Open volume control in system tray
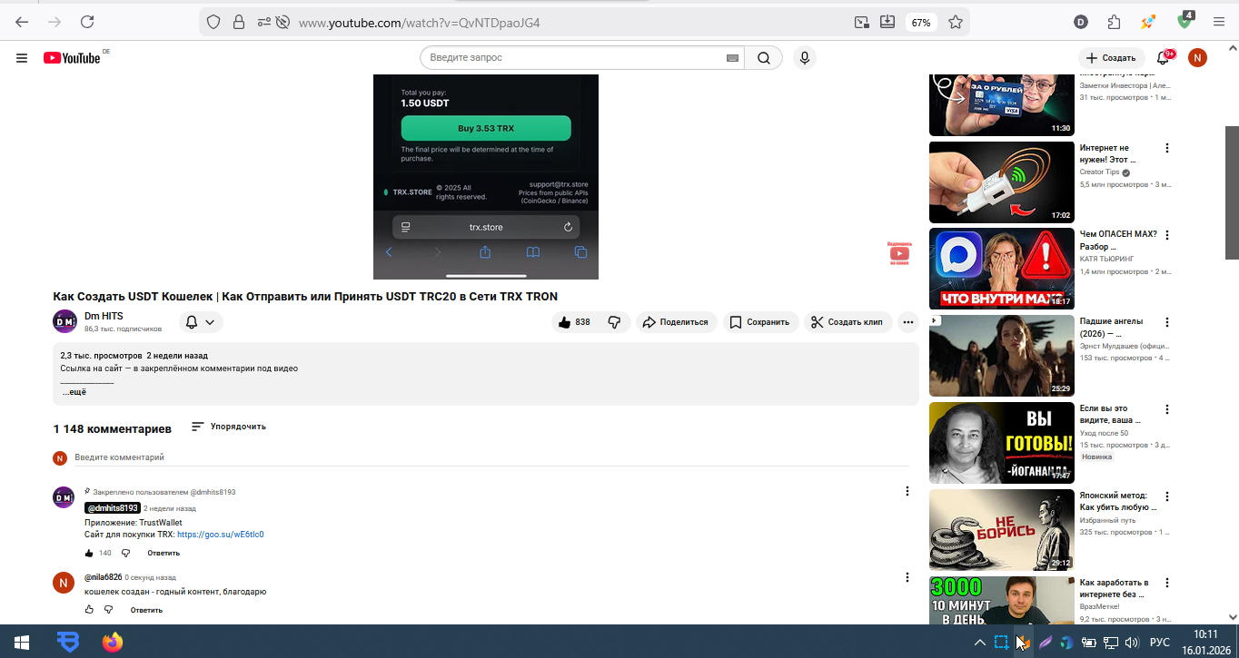 point(1131,643)
